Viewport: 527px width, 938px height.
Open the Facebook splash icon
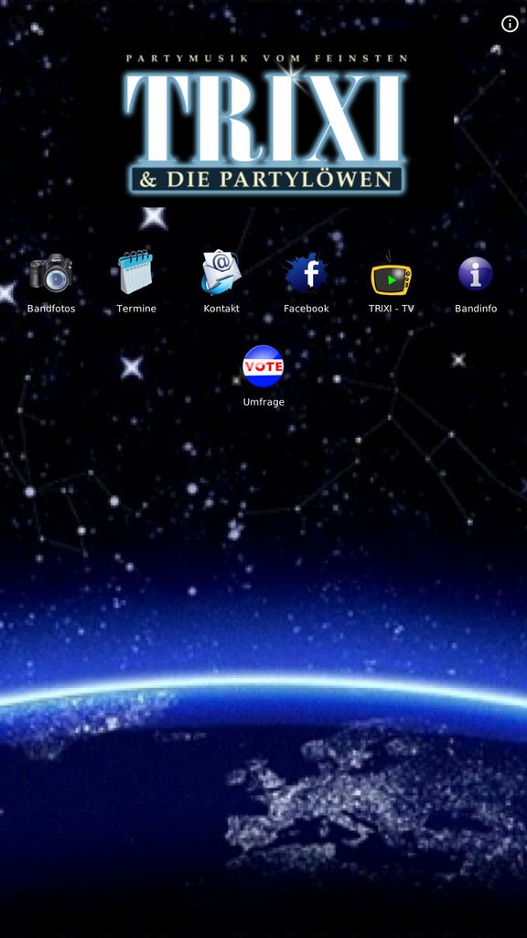(x=306, y=273)
